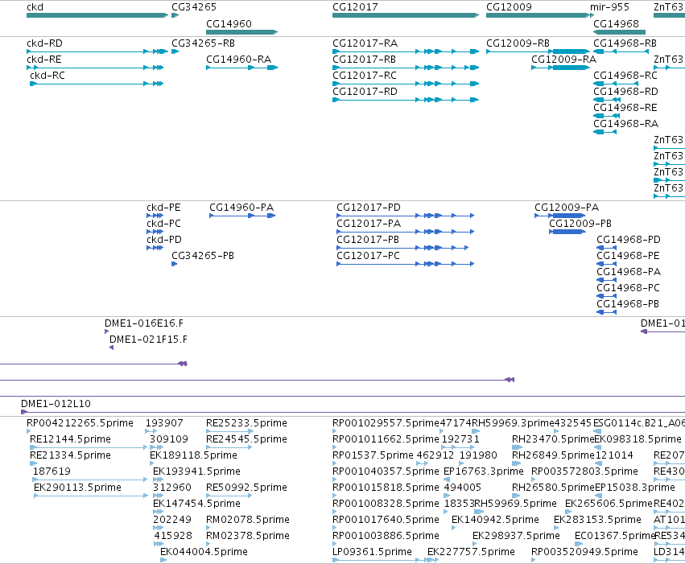Select EST RE12144.5prime
Screen dimensions: 685x564
tap(70, 439)
